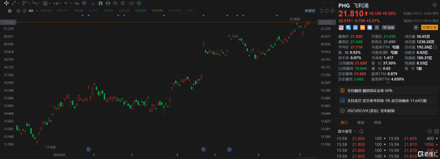This screenshot has height=159, width=440.
Task: Add PHG to watchlist with 自选
Action: tap(388, 27)
